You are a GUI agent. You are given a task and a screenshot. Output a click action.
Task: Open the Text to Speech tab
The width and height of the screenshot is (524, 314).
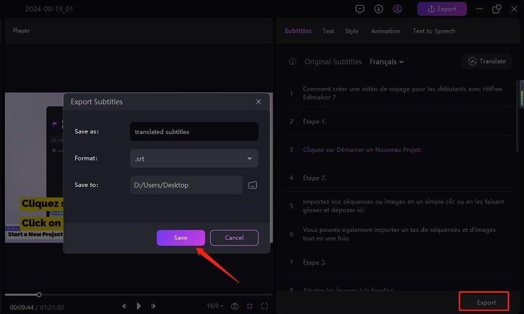pos(434,31)
